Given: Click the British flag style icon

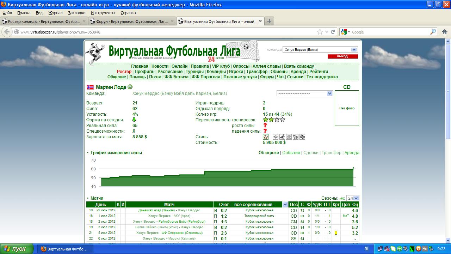Looking at the screenshot, I should click(x=302, y=137).
